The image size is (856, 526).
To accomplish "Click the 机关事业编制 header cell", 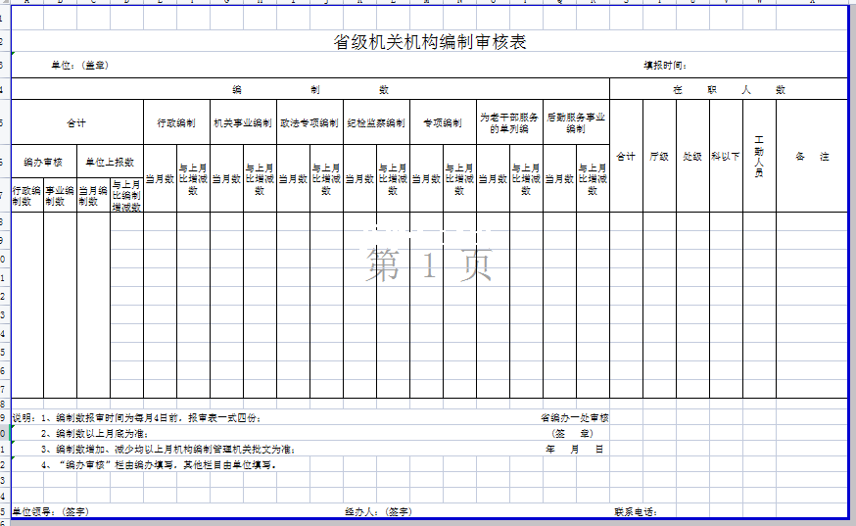I will coord(243,123).
